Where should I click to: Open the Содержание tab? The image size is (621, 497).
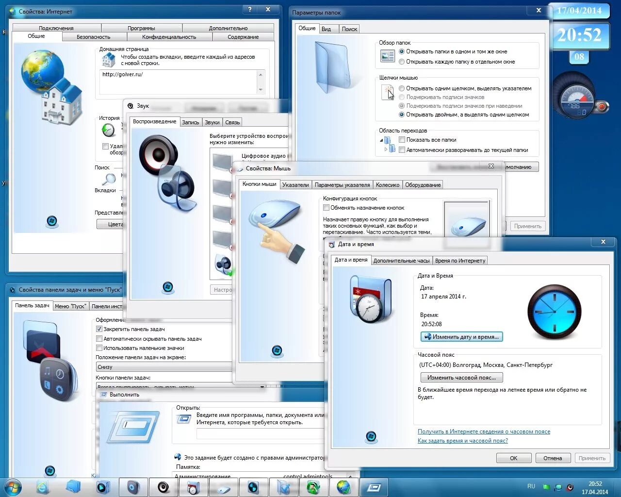tap(243, 37)
